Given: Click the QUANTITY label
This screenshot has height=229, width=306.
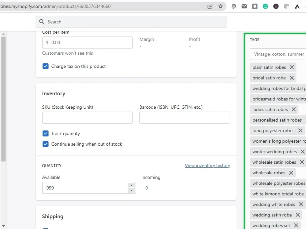Looking at the screenshot, I should [52, 165].
